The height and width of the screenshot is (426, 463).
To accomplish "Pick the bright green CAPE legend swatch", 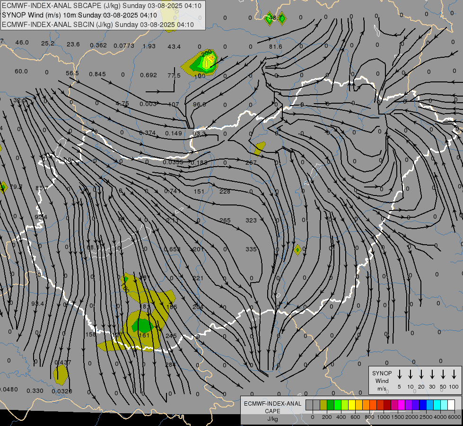I will click(x=338, y=405).
